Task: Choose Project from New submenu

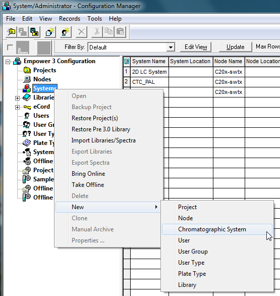Action: (217, 207)
